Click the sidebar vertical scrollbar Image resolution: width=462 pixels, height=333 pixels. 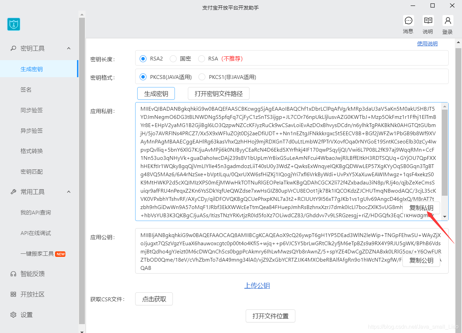(82, 171)
